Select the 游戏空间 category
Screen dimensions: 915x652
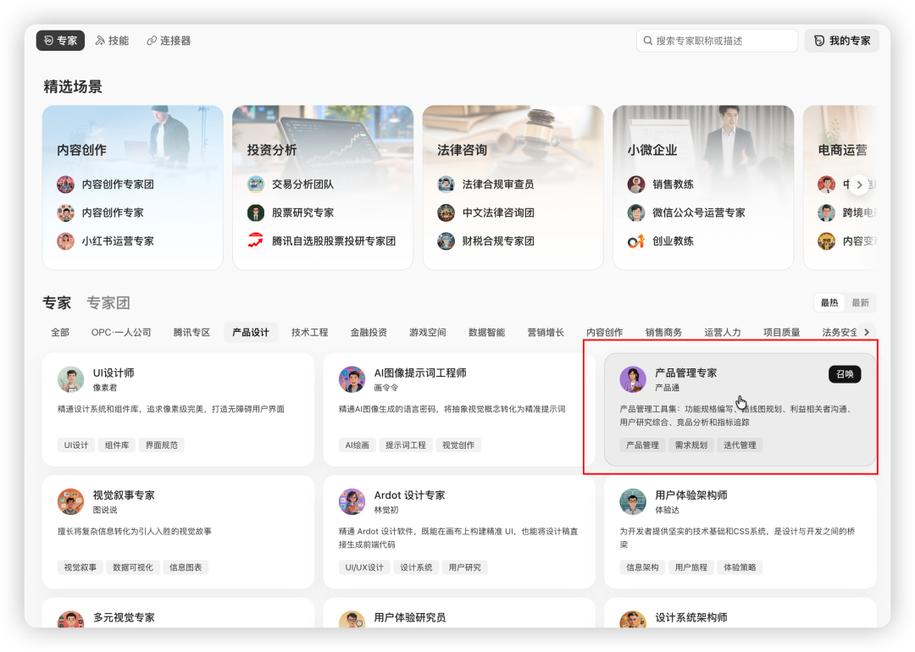coord(427,333)
